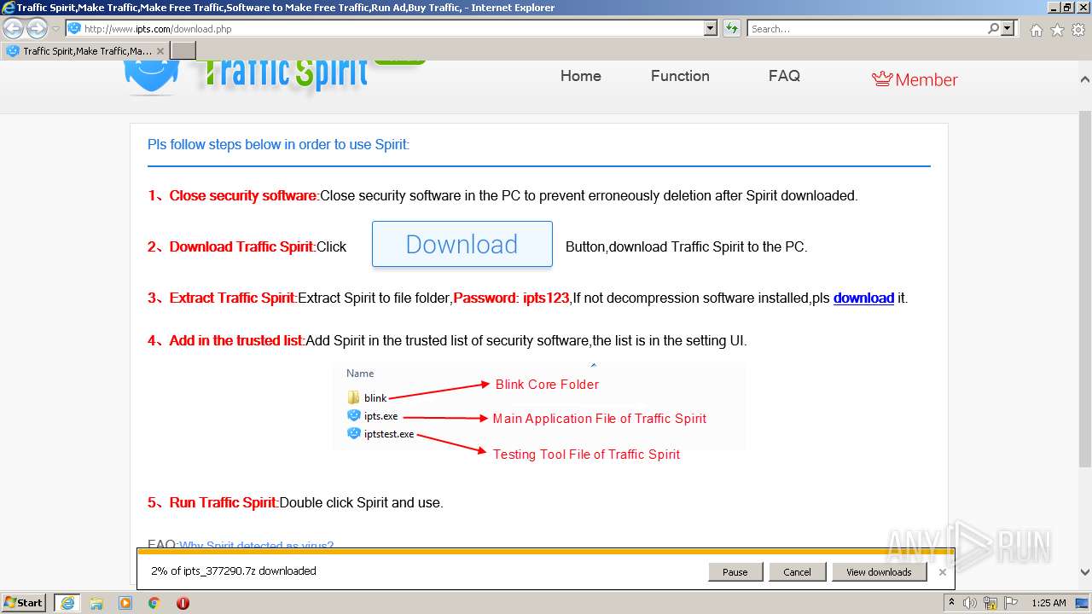Click the browser Forward arrow button
The width and height of the screenshot is (1092, 614).
point(37,29)
